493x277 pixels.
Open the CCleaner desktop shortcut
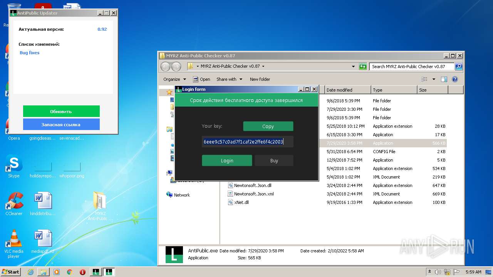14,204
